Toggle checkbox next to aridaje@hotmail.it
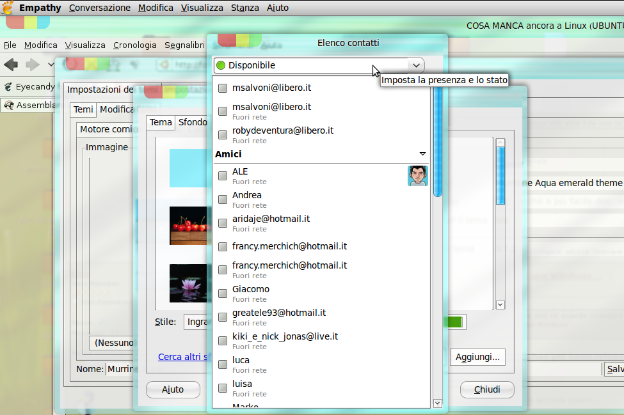The height and width of the screenshot is (415, 624). [223, 223]
